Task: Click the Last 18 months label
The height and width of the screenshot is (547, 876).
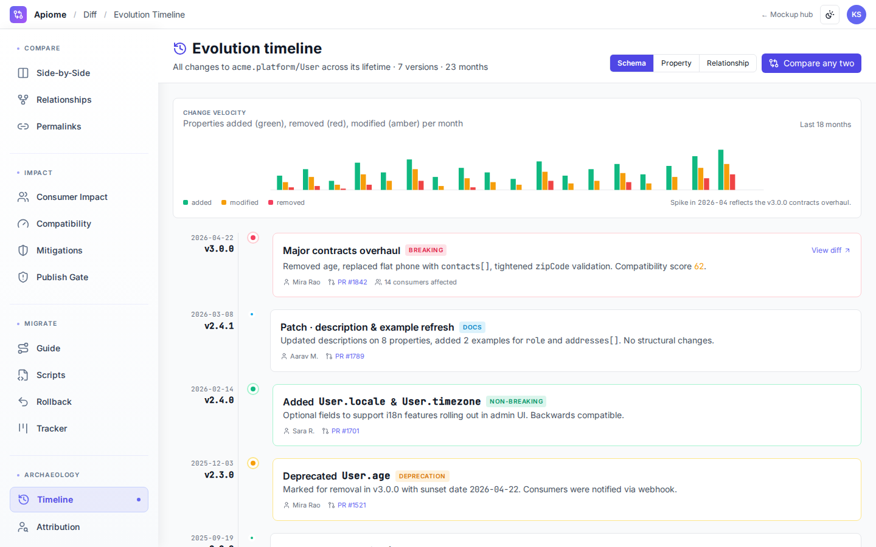Action: (x=826, y=125)
